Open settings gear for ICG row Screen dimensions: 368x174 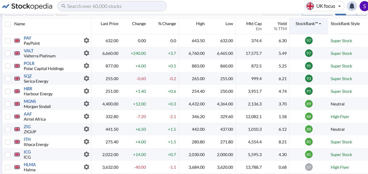86,154
